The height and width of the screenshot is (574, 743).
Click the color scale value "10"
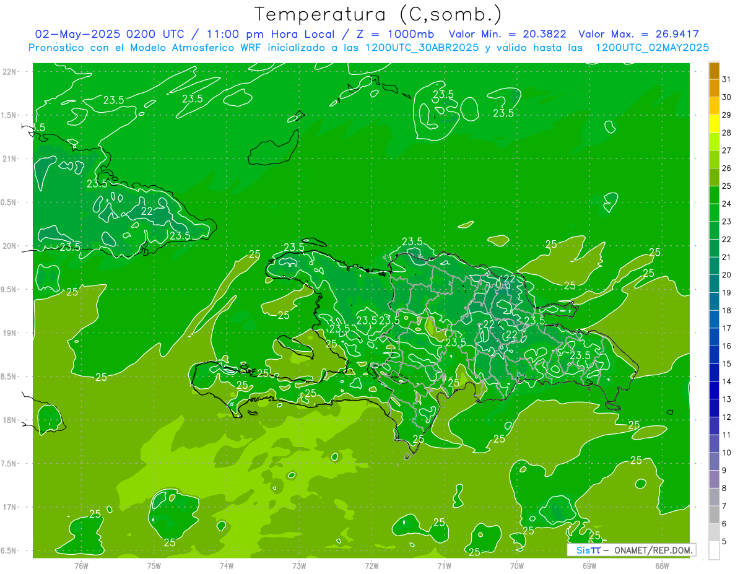pos(726,453)
